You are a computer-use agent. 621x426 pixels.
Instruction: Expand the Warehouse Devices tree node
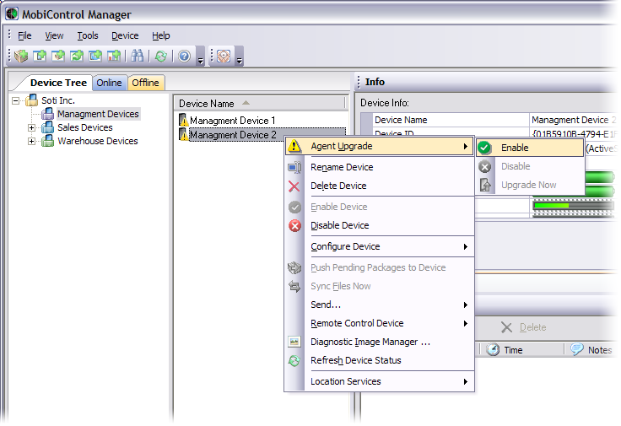click(x=32, y=141)
